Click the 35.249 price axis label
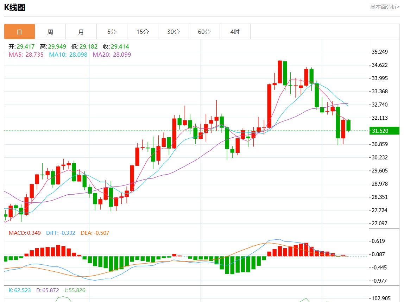 (x=379, y=52)
